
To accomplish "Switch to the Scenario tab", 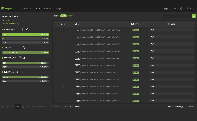I will [x=48, y=8].
